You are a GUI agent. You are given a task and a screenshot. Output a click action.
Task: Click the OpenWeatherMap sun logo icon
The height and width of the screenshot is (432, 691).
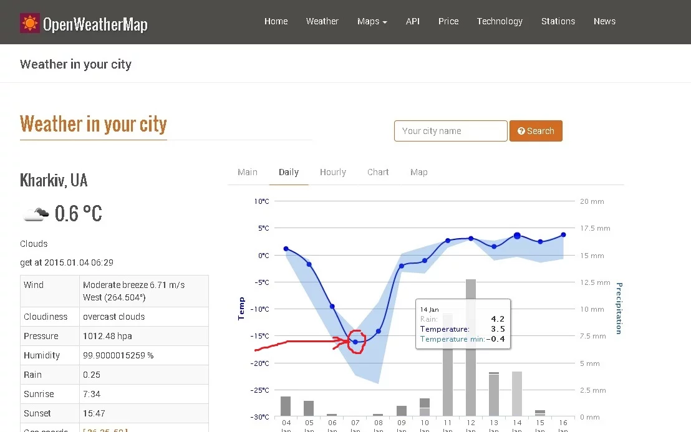click(29, 23)
